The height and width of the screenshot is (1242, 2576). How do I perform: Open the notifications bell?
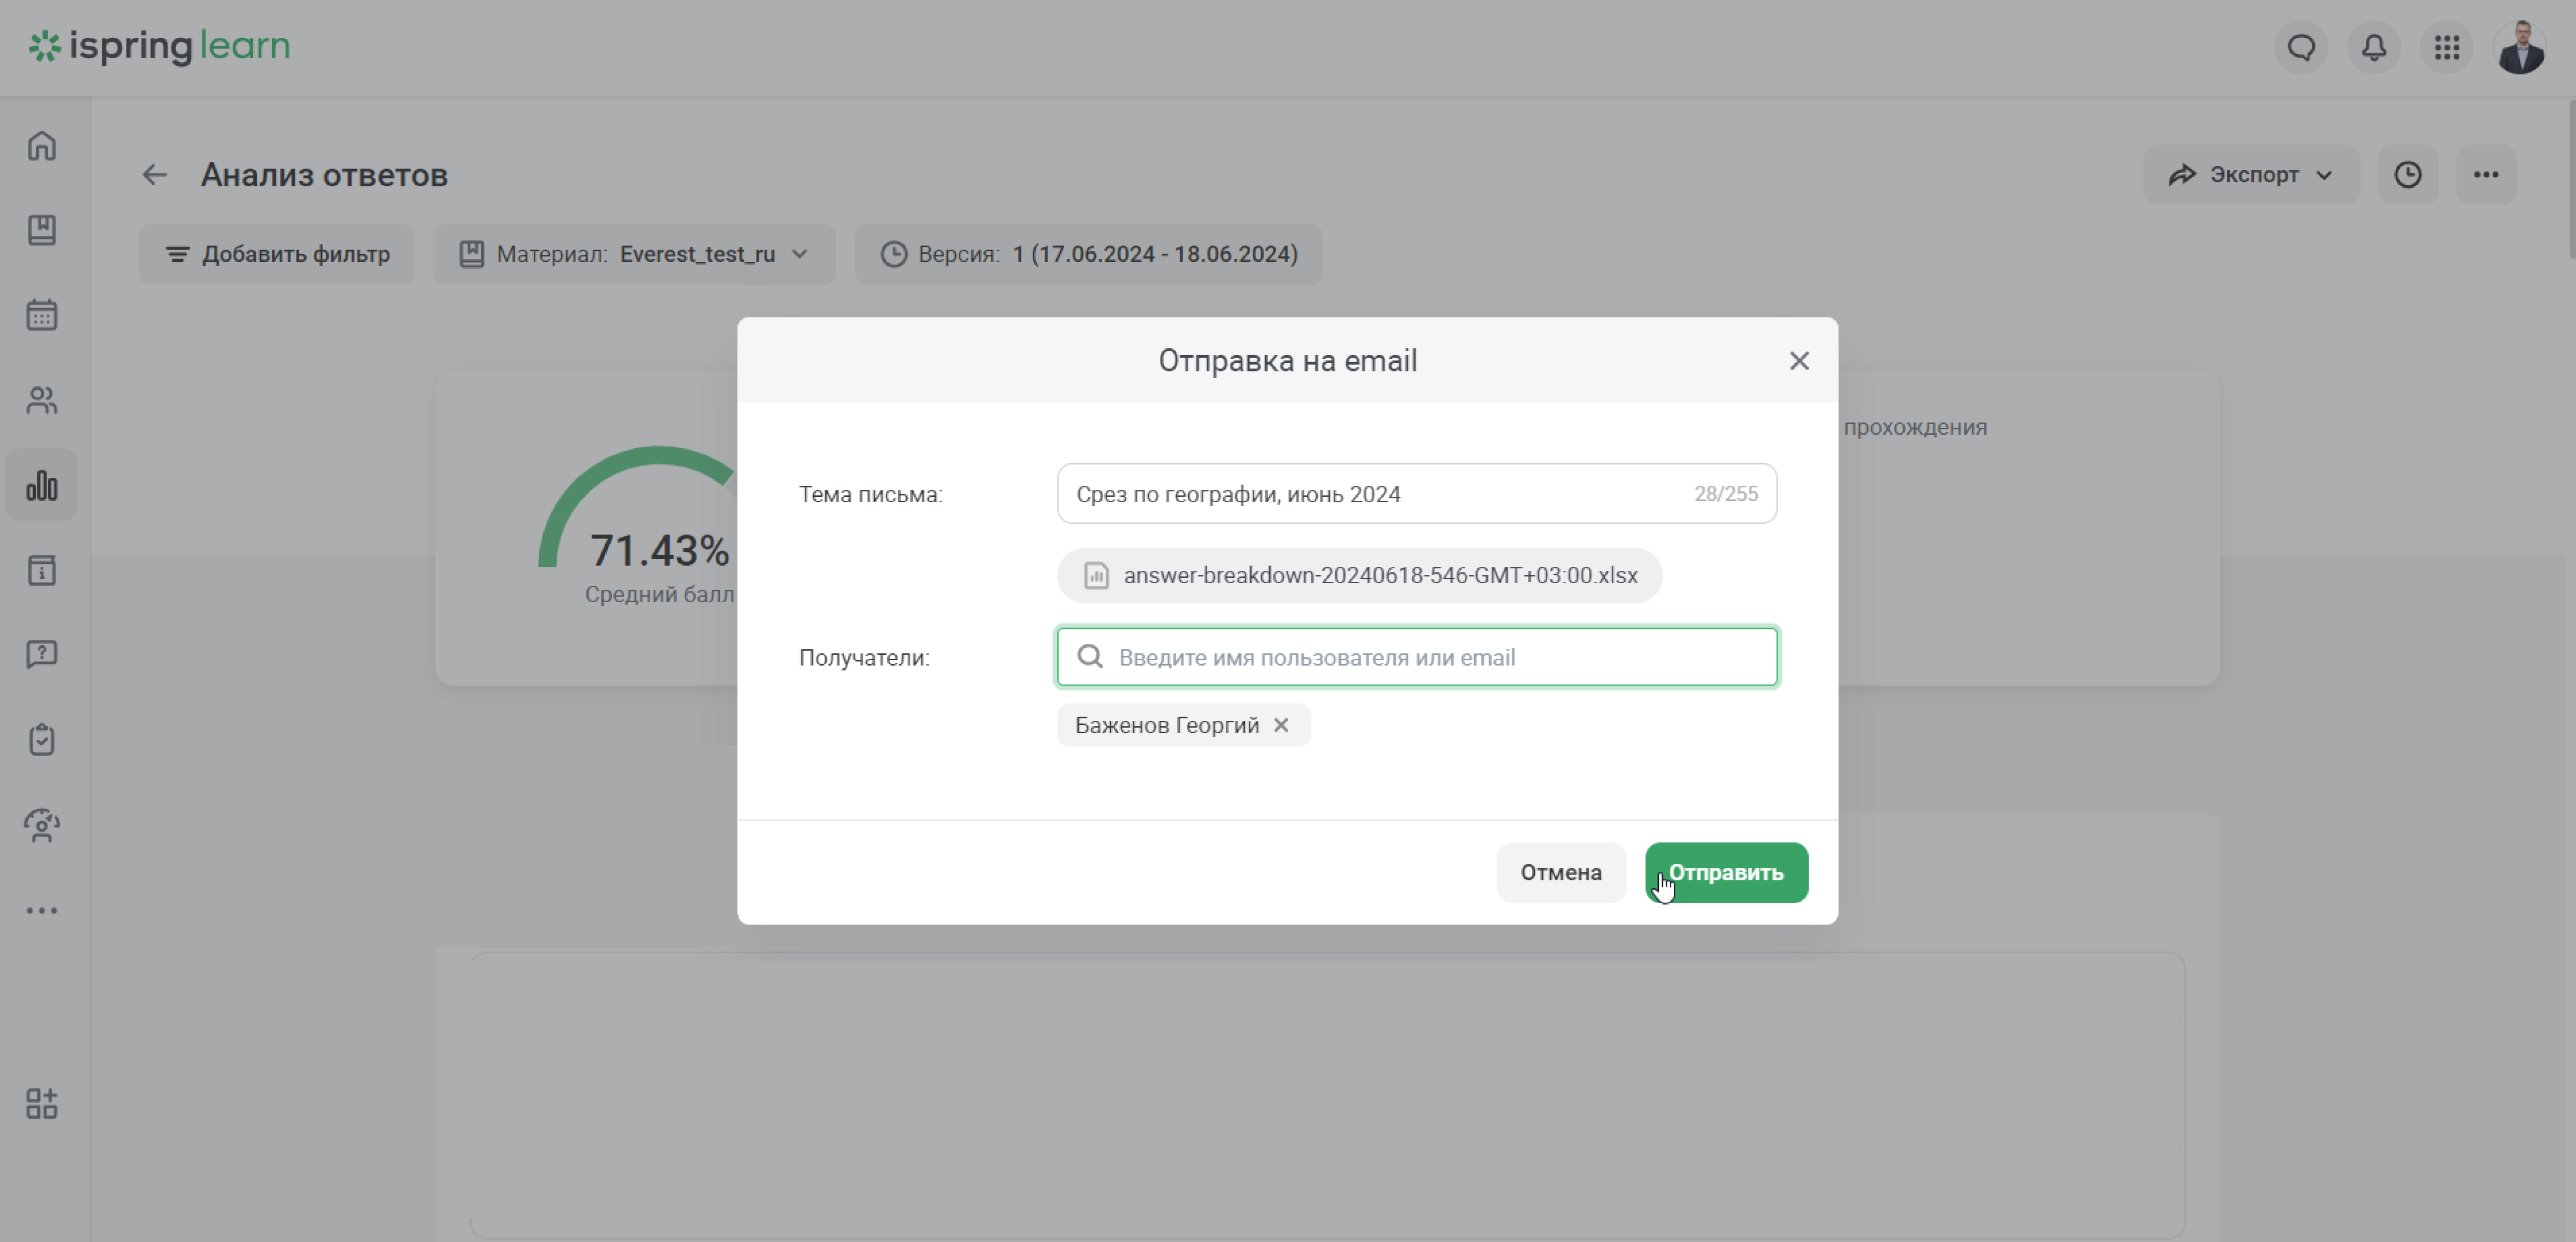tap(2374, 47)
